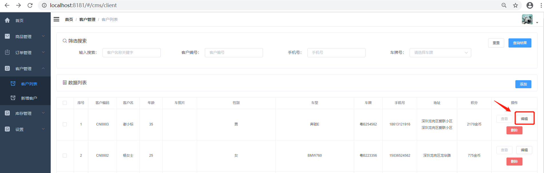Open the browser profile account icon
Screen dimensions: 544x173
click(x=530, y=5)
